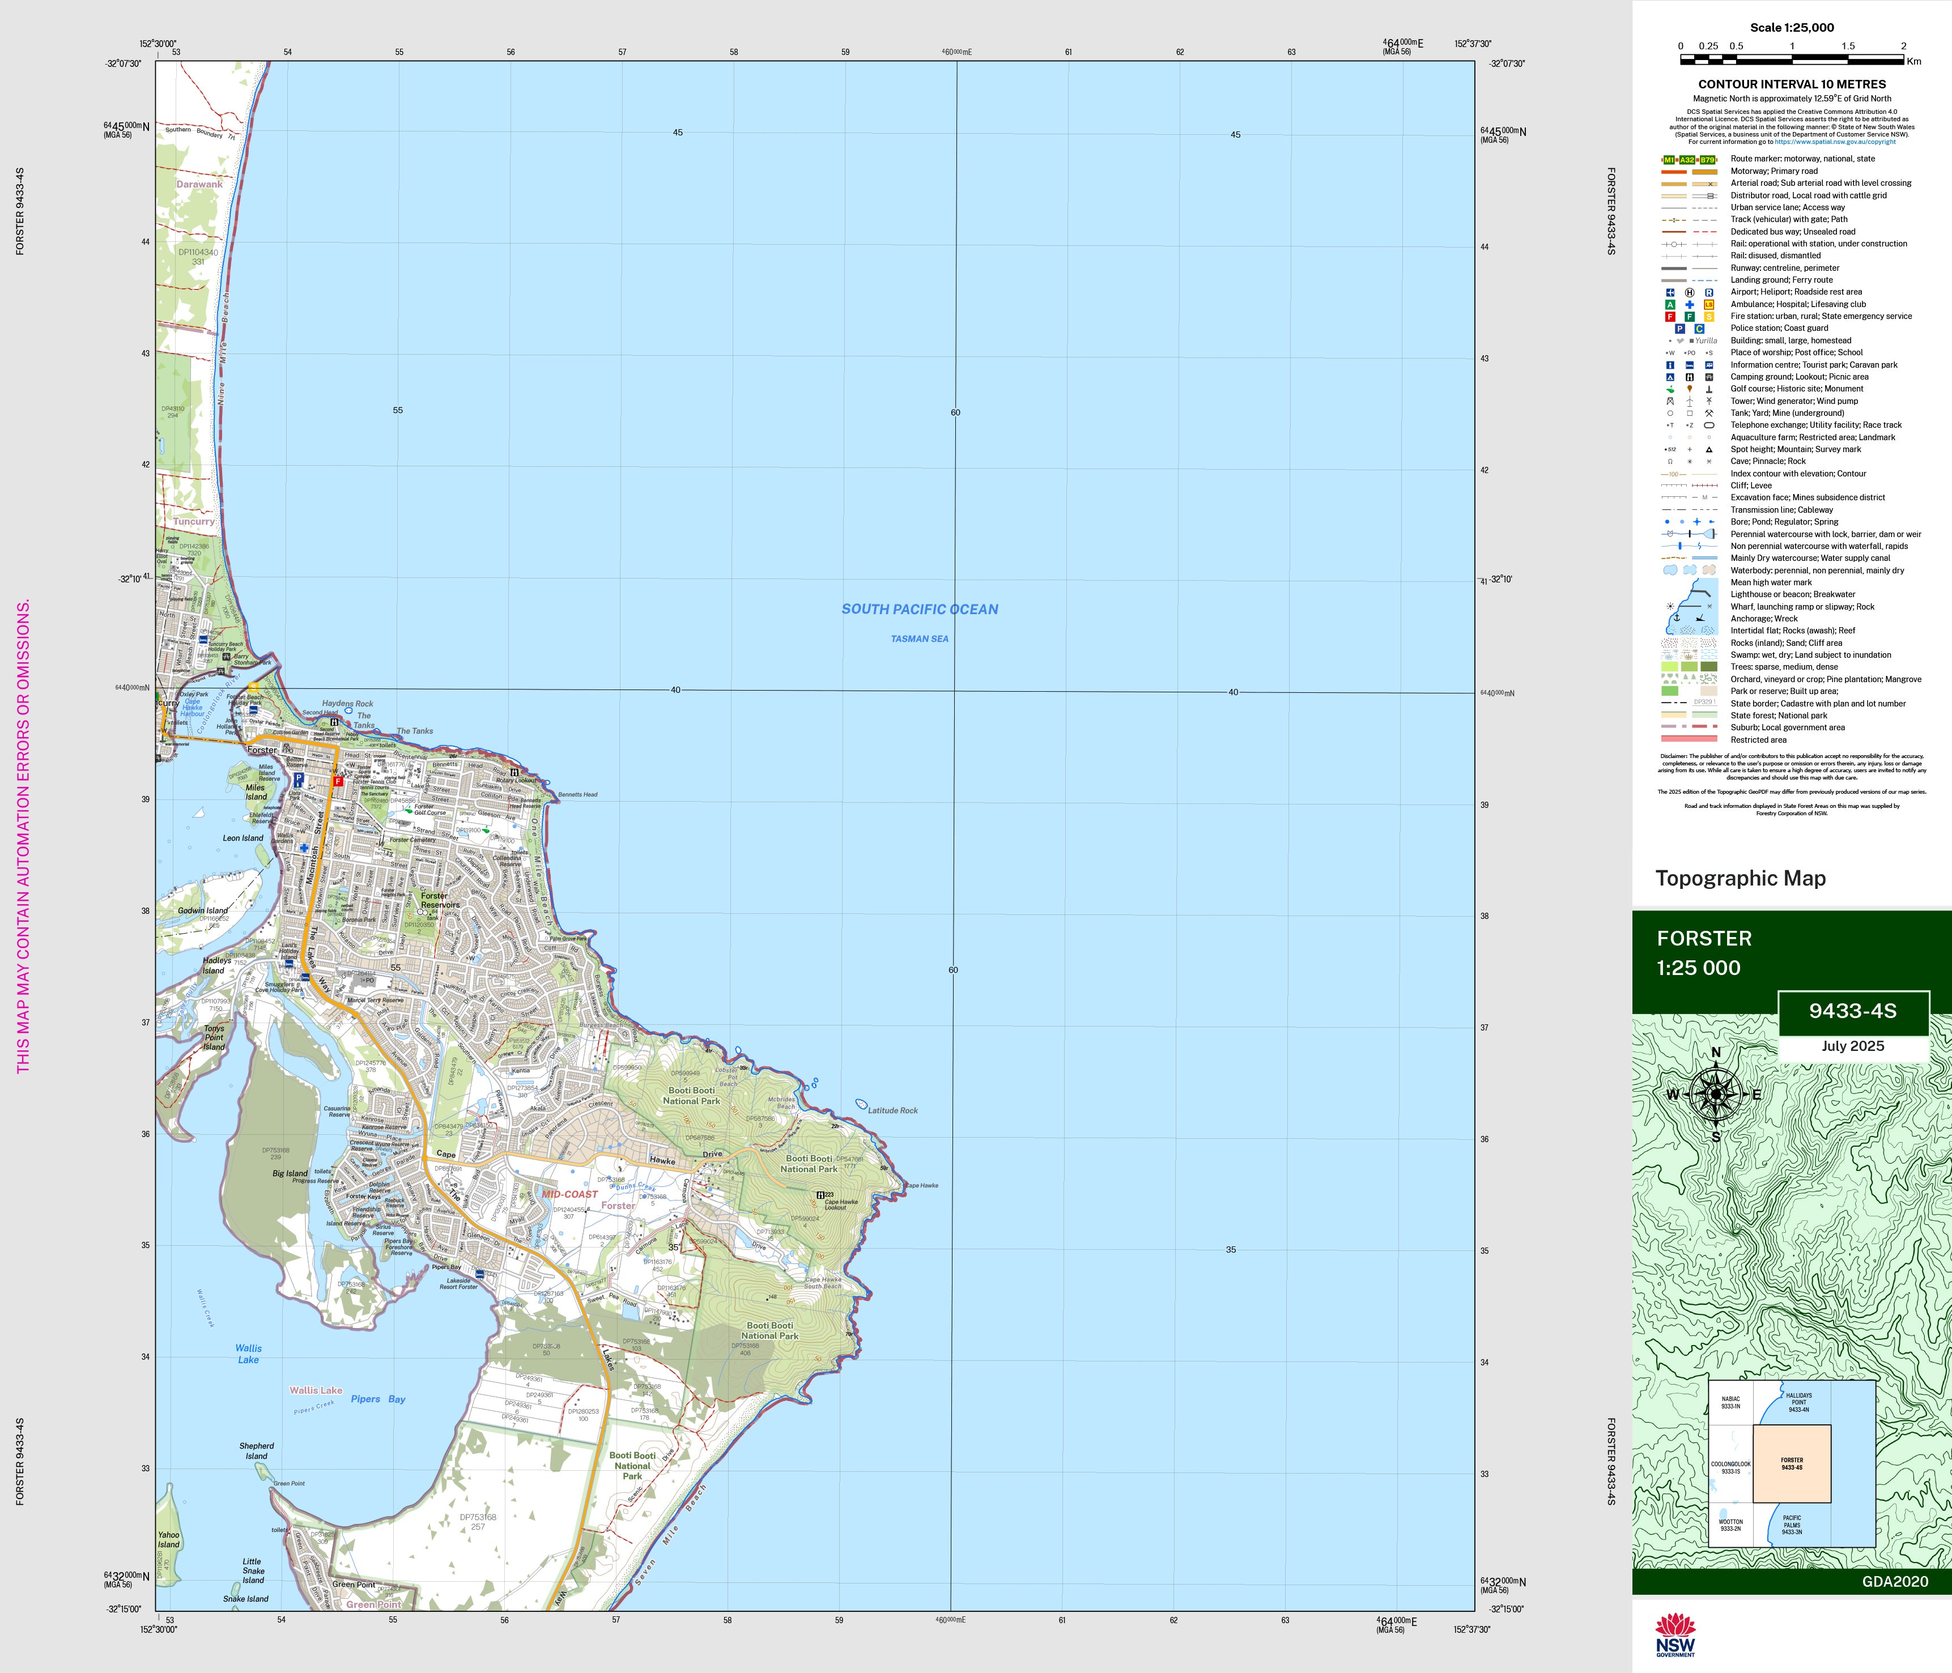Click the highlighted Forster 9433-4S index tile

(1791, 1463)
